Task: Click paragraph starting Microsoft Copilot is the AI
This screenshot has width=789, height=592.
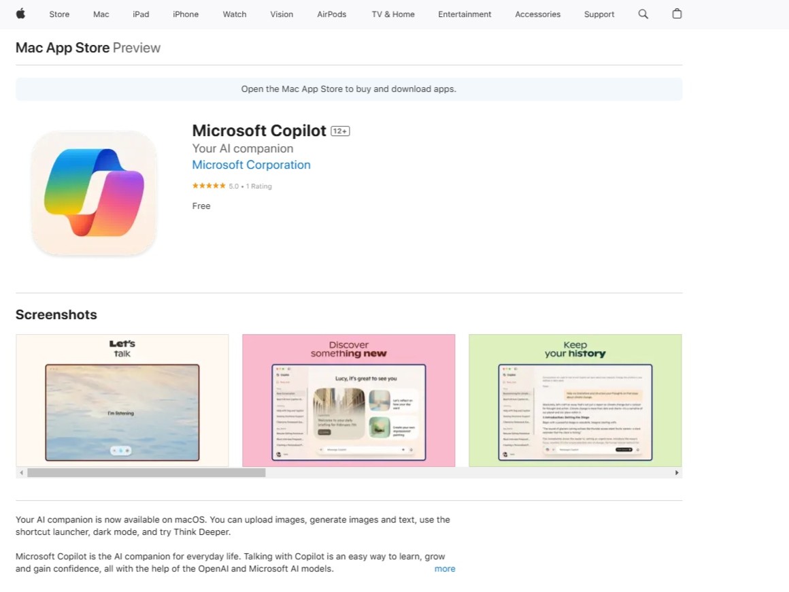Action: (230, 562)
